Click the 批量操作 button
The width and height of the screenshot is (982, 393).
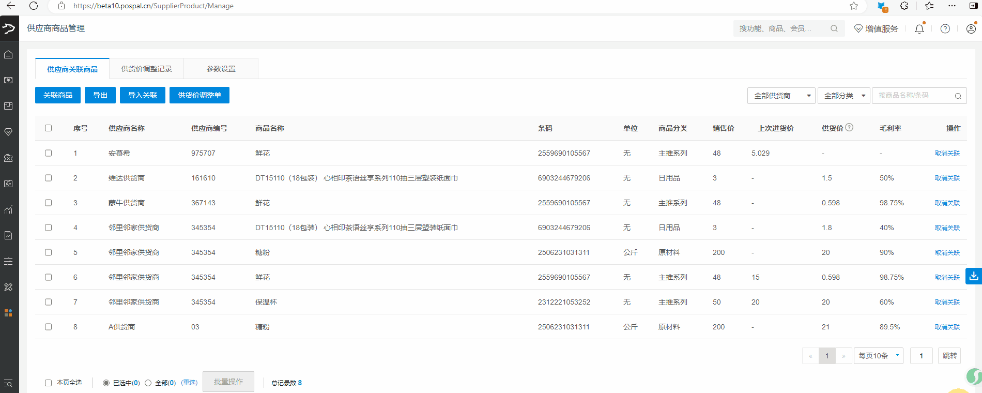228,382
